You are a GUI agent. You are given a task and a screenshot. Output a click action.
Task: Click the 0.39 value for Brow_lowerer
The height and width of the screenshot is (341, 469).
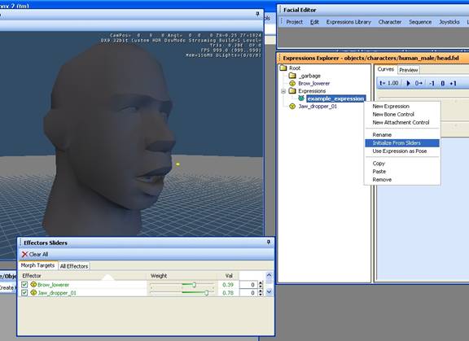[228, 285]
